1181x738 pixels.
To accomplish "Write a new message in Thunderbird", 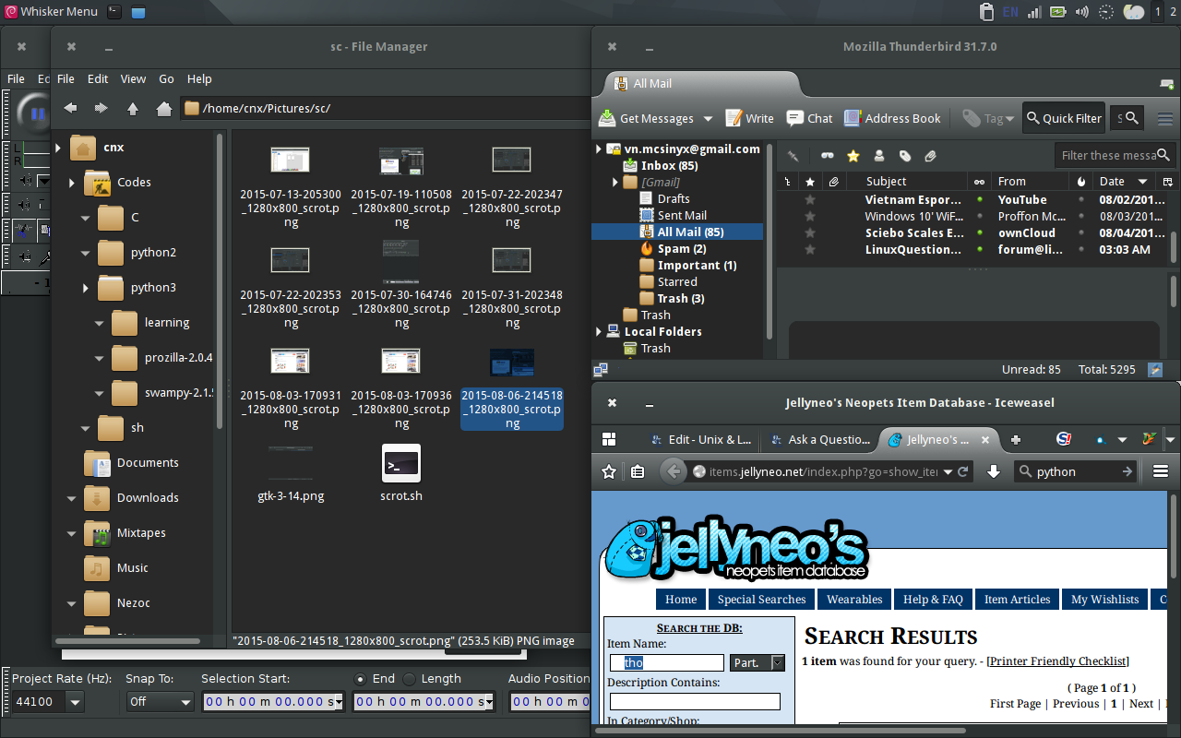I will tap(749, 118).
